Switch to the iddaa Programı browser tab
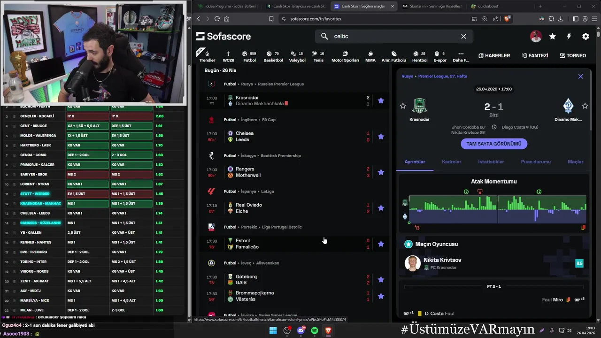 (x=227, y=6)
